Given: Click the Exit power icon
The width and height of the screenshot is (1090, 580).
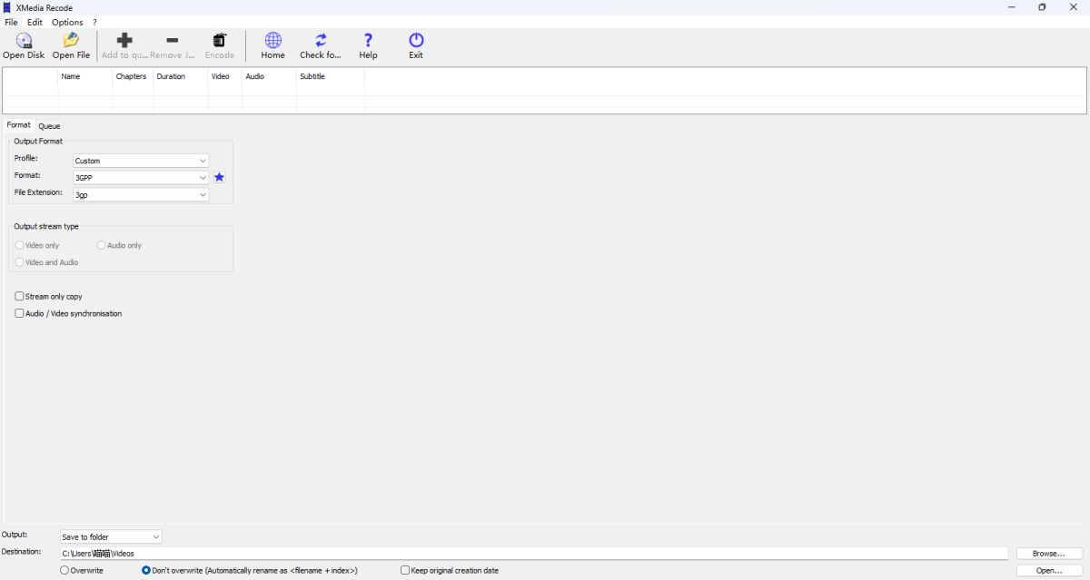Looking at the screenshot, I should coord(416,41).
